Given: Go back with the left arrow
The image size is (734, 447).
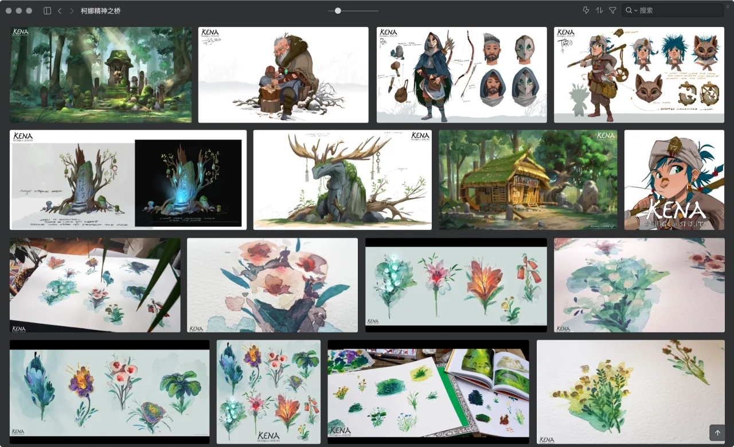Looking at the screenshot, I should point(60,11).
